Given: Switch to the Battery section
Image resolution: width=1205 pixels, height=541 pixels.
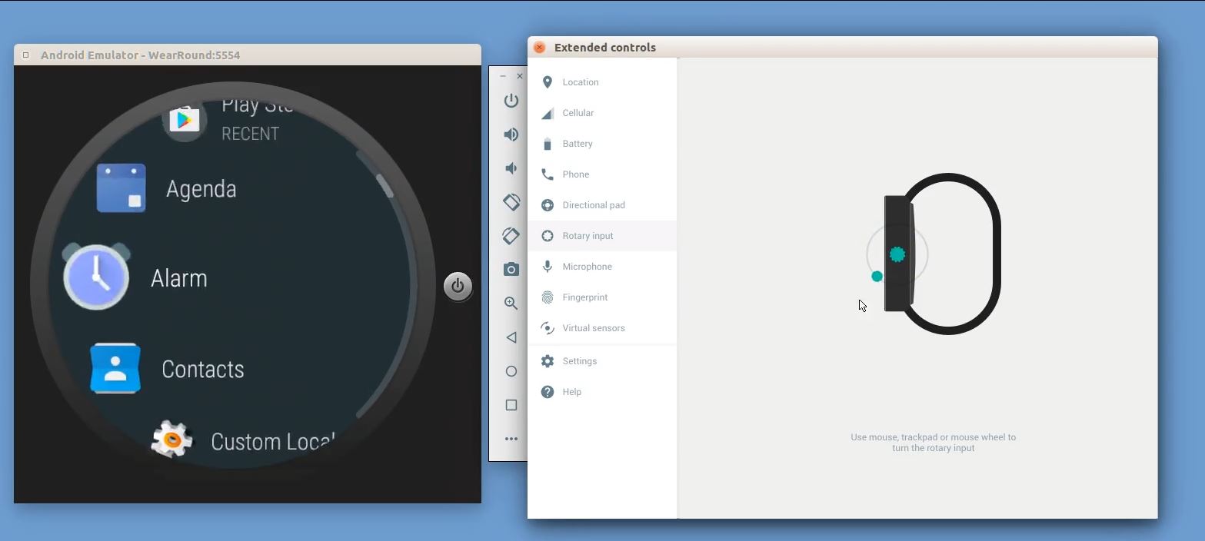Looking at the screenshot, I should pos(577,144).
